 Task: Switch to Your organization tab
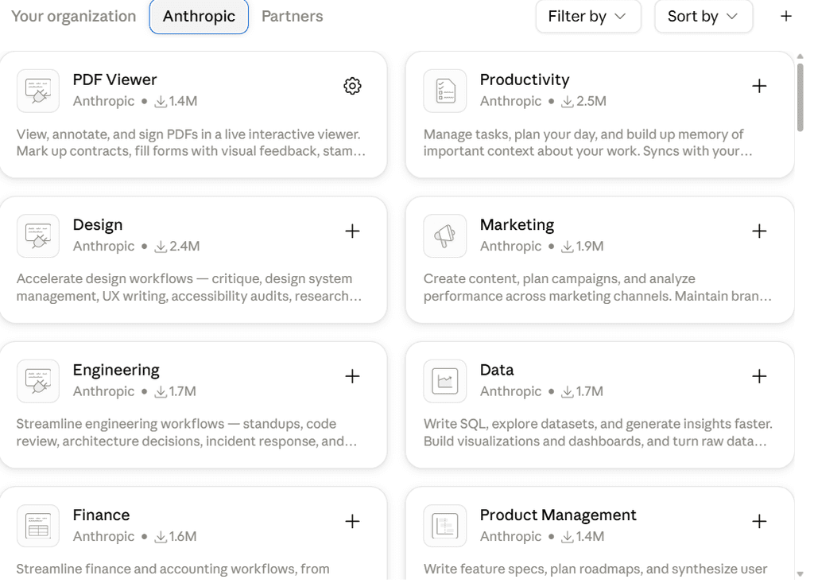click(74, 16)
